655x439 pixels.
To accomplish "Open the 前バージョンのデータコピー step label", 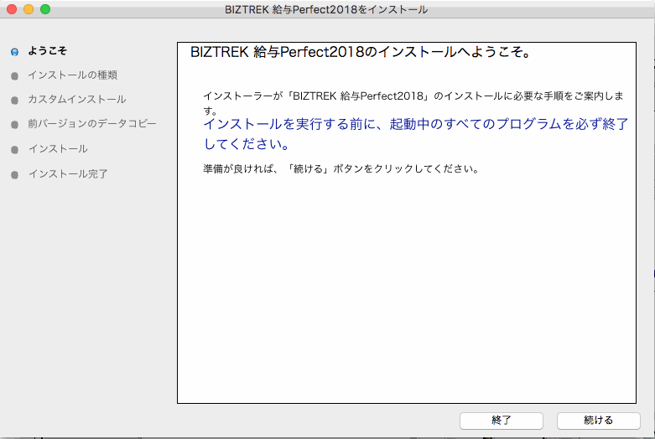I will tap(91, 124).
